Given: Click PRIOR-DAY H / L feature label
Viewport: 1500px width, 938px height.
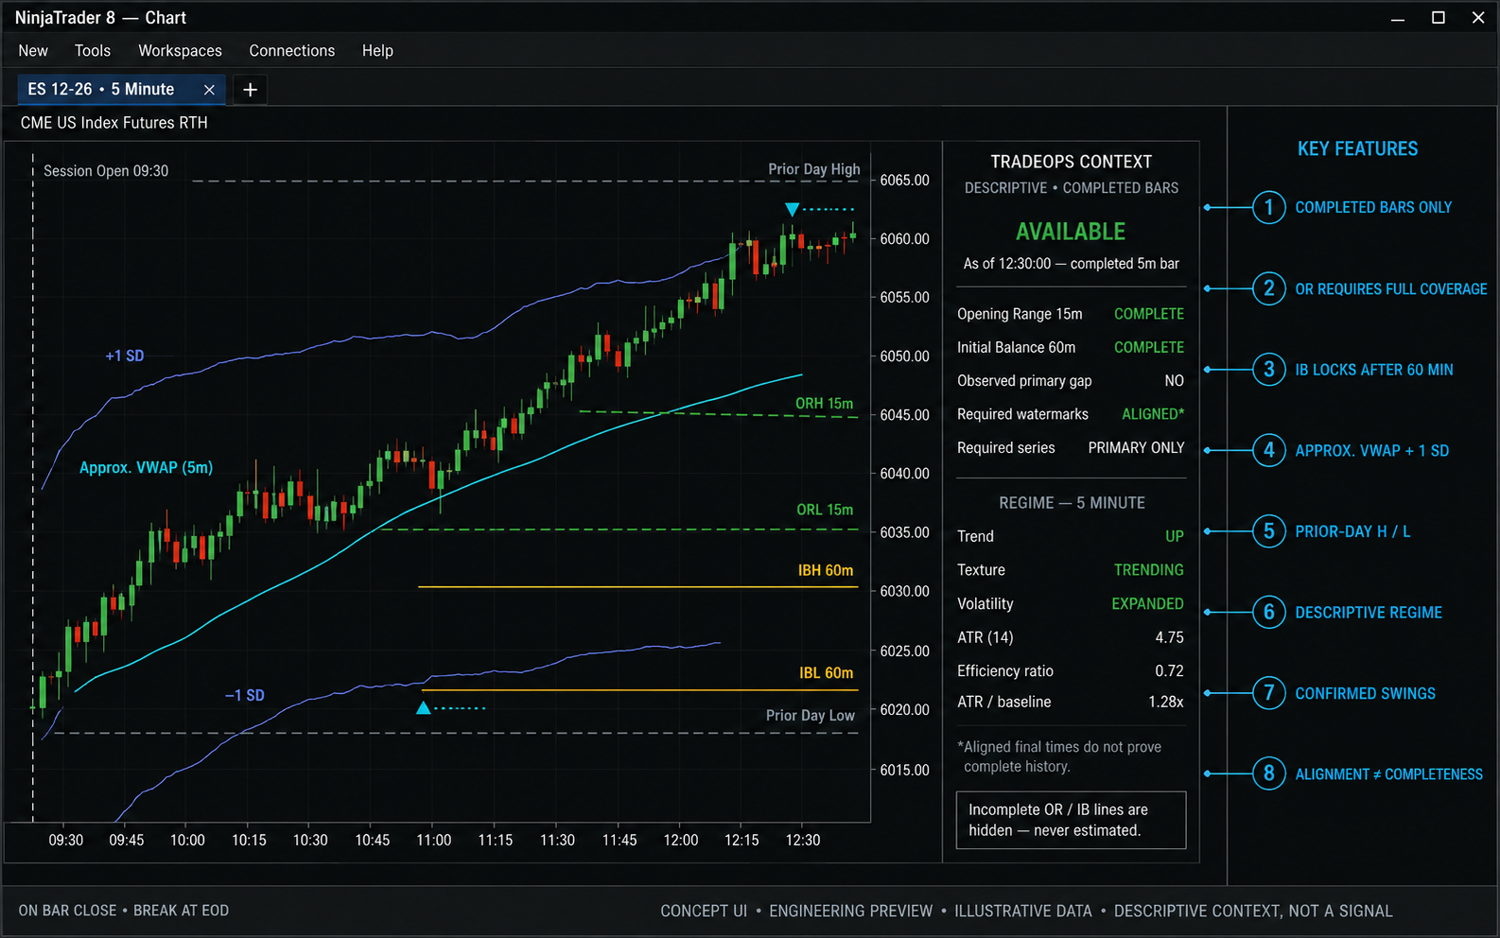Looking at the screenshot, I should pyautogui.click(x=1352, y=531).
